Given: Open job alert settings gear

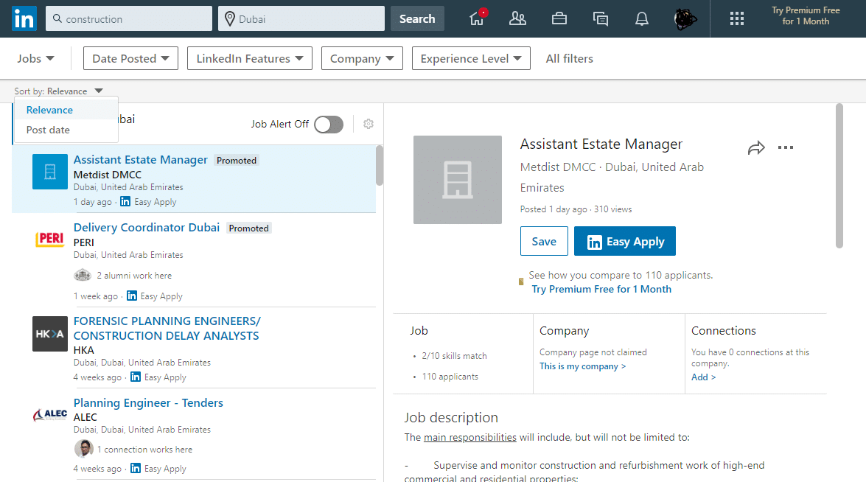Looking at the screenshot, I should coord(368,124).
